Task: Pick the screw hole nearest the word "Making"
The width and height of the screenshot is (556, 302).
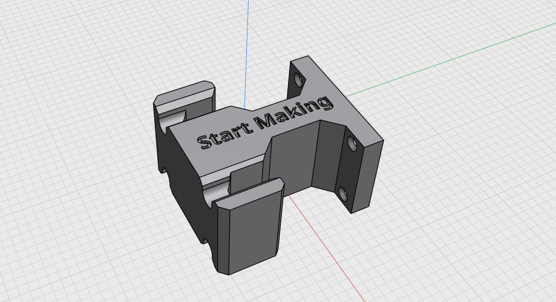Action: (299, 80)
